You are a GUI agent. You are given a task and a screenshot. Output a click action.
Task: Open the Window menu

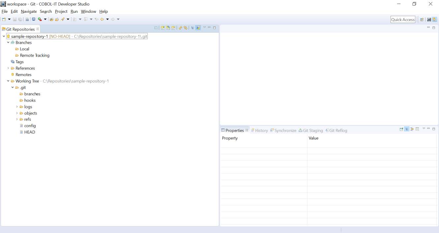click(x=88, y=11)
